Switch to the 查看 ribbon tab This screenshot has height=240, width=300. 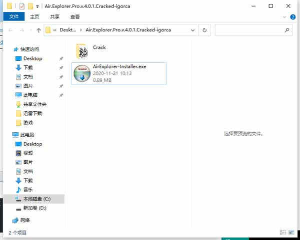(75, 17)
